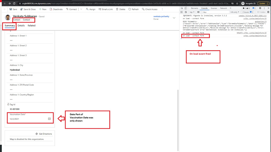Click the 2 Issues button

click(248, 12)
